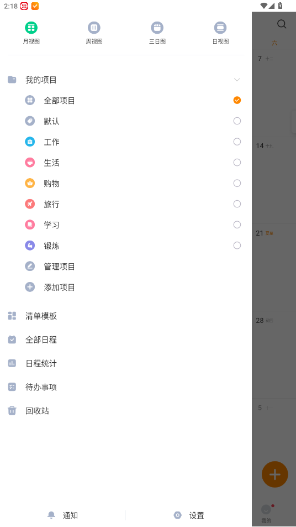This screenshot has width=296, height=527.
Task: Tap the 通知 button at bottom
Action: point(63,515)
